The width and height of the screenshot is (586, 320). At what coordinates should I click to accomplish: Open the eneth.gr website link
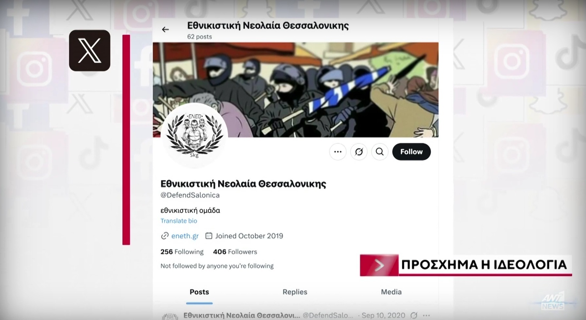[185, 236]
